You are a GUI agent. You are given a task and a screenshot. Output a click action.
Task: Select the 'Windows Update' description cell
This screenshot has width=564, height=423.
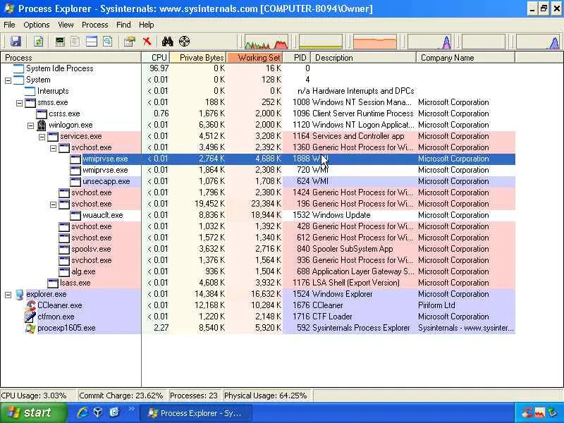pyautogui.click(x=341, y=216)
